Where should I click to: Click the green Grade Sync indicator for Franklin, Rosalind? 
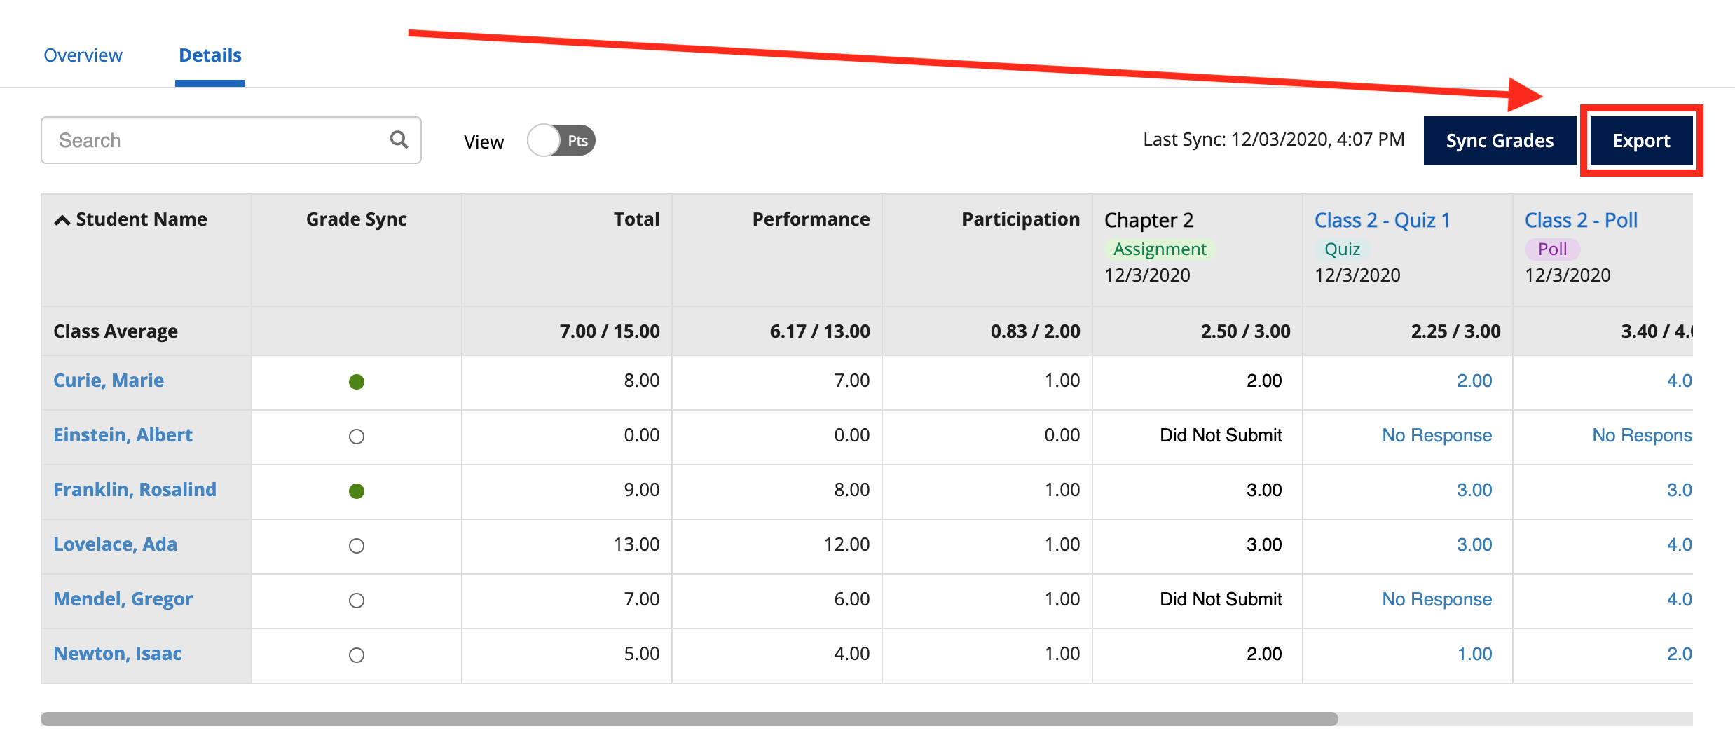click(357, 491)
